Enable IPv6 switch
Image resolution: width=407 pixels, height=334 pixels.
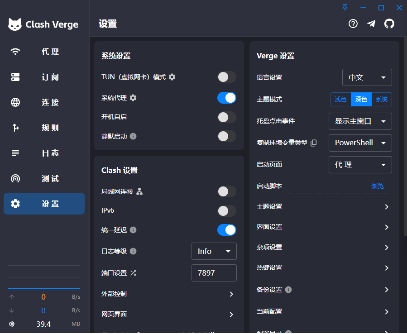pyautogui.click(x=227, y=211)
